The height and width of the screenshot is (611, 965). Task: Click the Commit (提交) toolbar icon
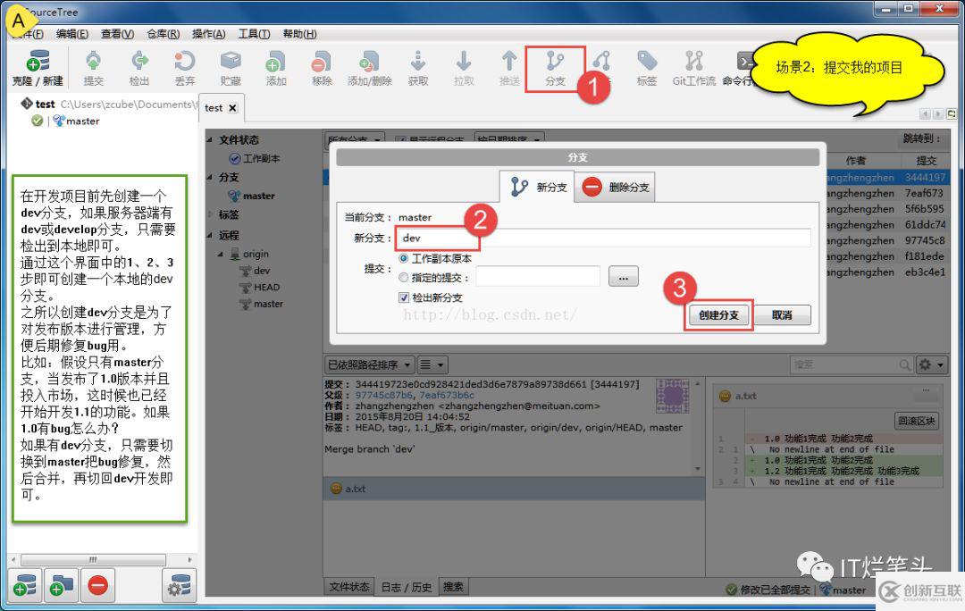pyautogui.click(x=94, y=68)
